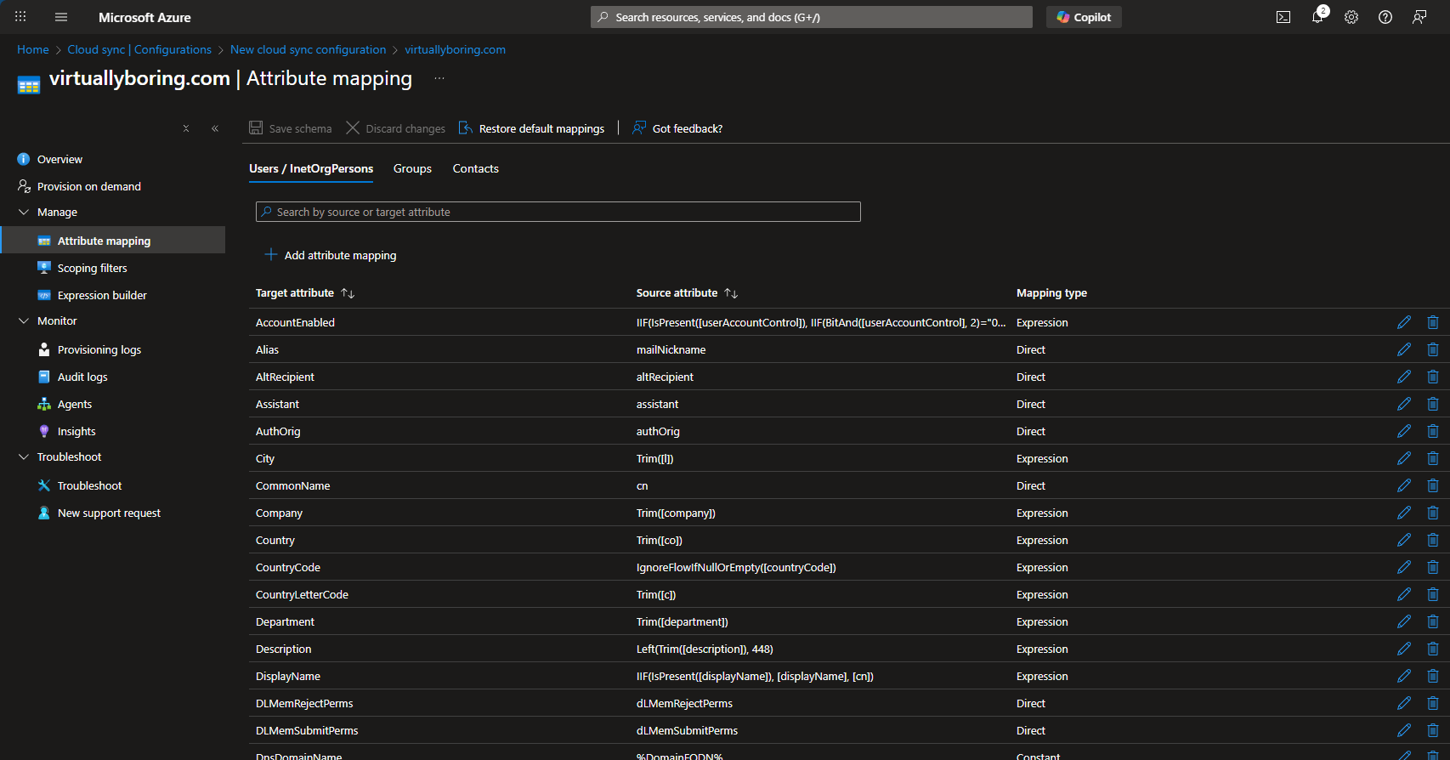Delete the Alias mapping

click(1433, 349)
